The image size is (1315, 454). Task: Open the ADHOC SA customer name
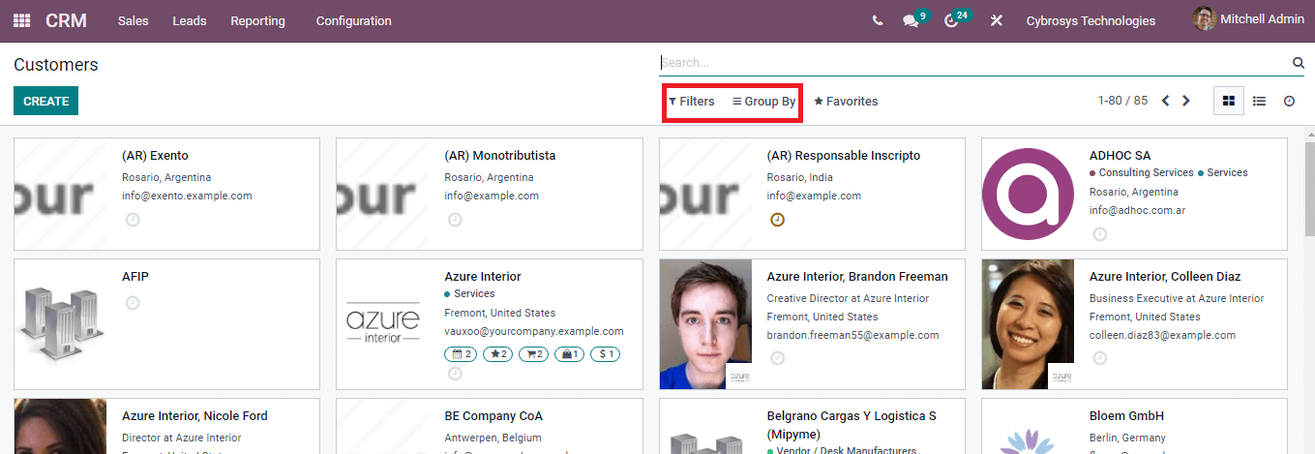coord(1120,155)
